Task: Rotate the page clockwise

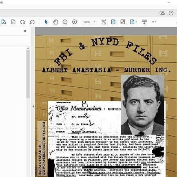Action: [22, 22]
